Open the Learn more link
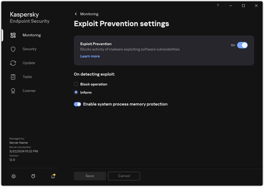This screenshot has width=264, height=187. [x=90, y=56]
